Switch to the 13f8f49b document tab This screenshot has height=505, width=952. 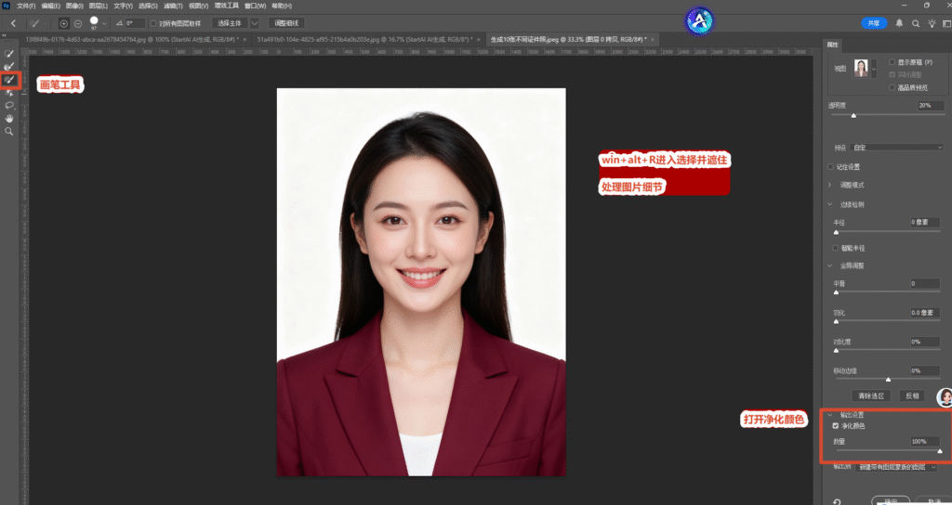point(132,39)
